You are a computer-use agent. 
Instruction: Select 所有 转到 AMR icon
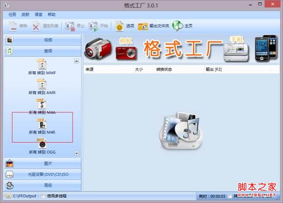tap(42, 84)
